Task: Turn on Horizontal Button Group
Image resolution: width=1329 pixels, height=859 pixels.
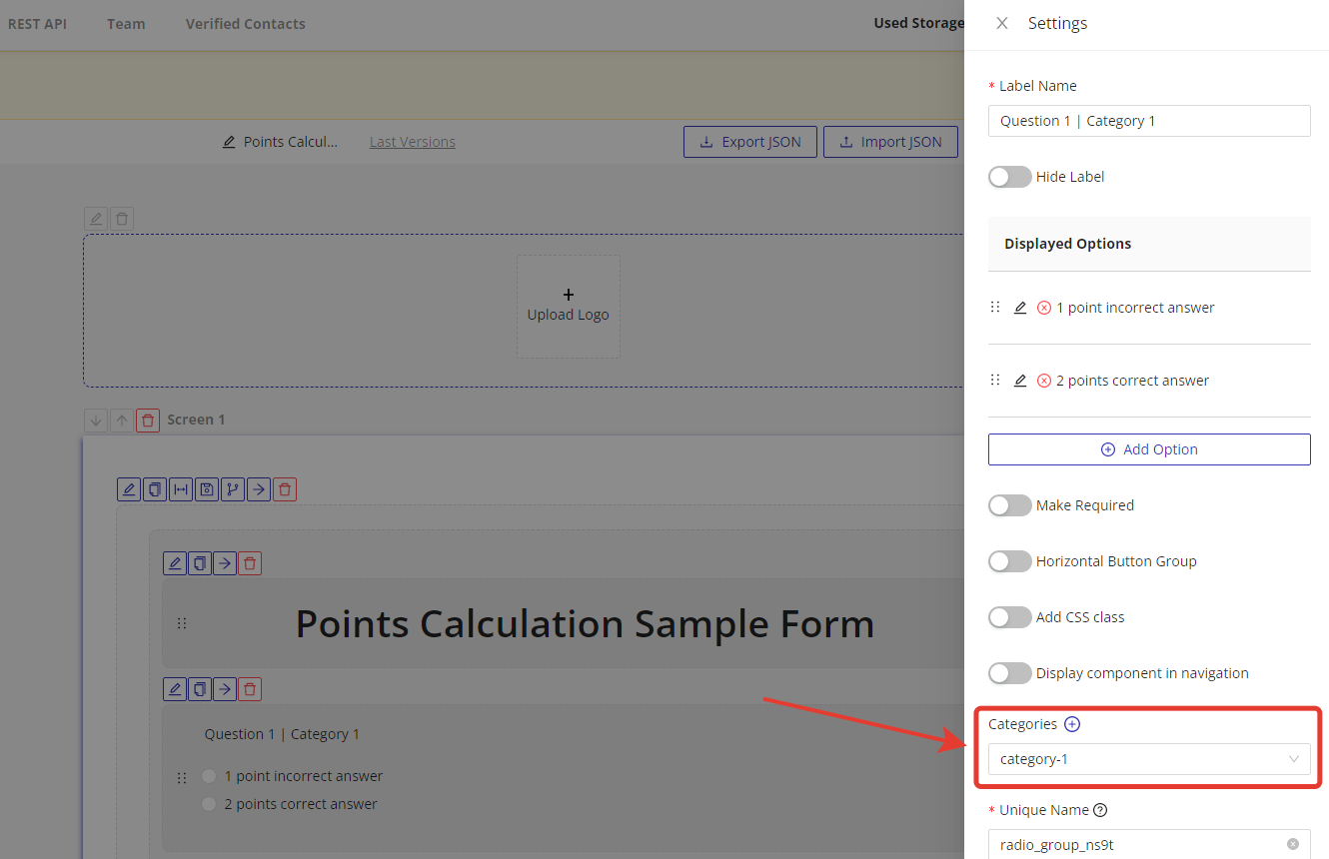Action: pos(1009,561)
